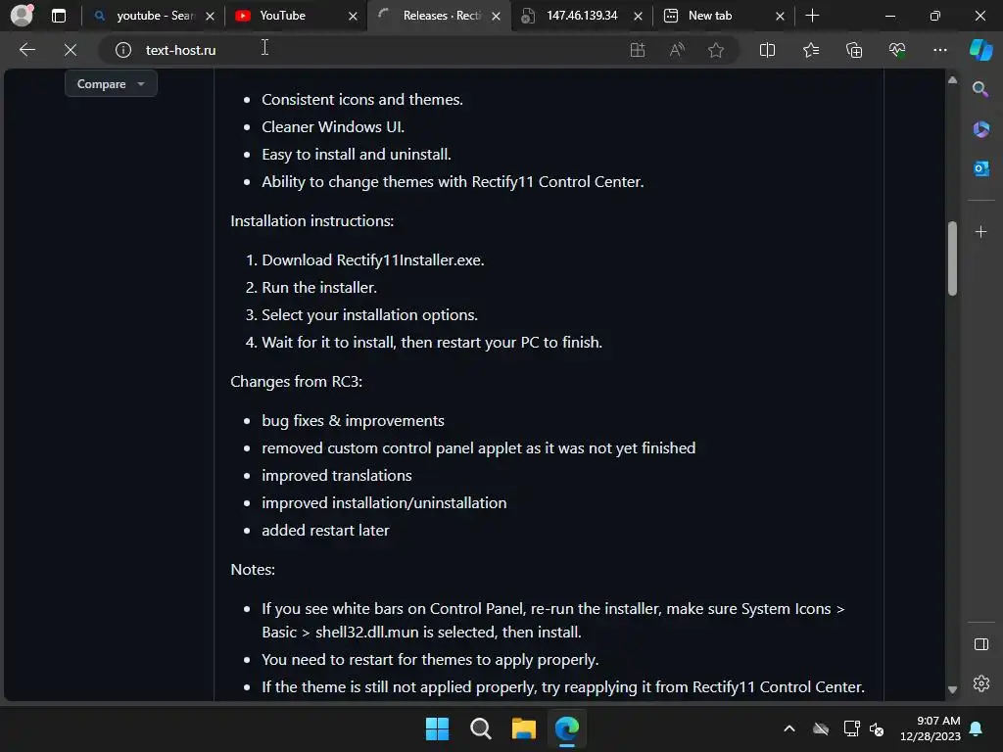Expand the Compare dropdown
This screenshot has height=752, width=1003.
click(111, 84)
